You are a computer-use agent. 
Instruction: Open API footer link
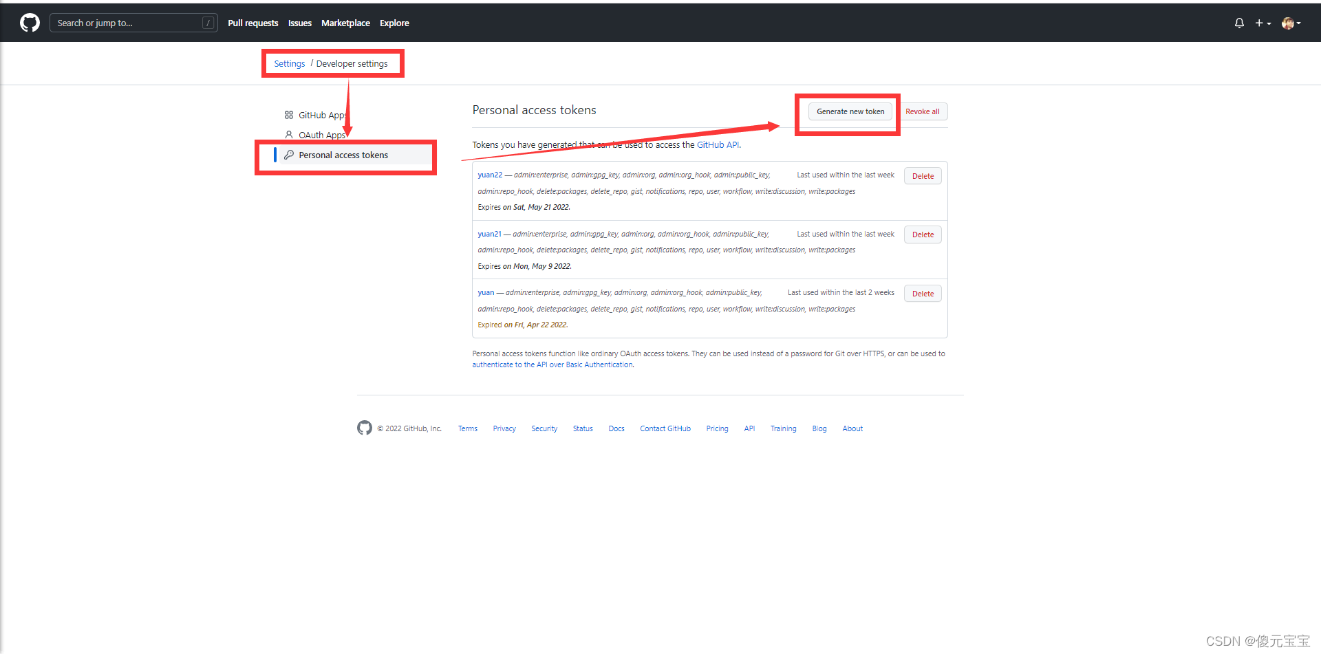(x=749, y=428)
